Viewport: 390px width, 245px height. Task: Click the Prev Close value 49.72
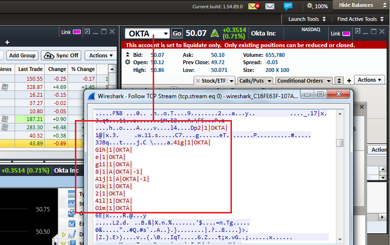218,62
